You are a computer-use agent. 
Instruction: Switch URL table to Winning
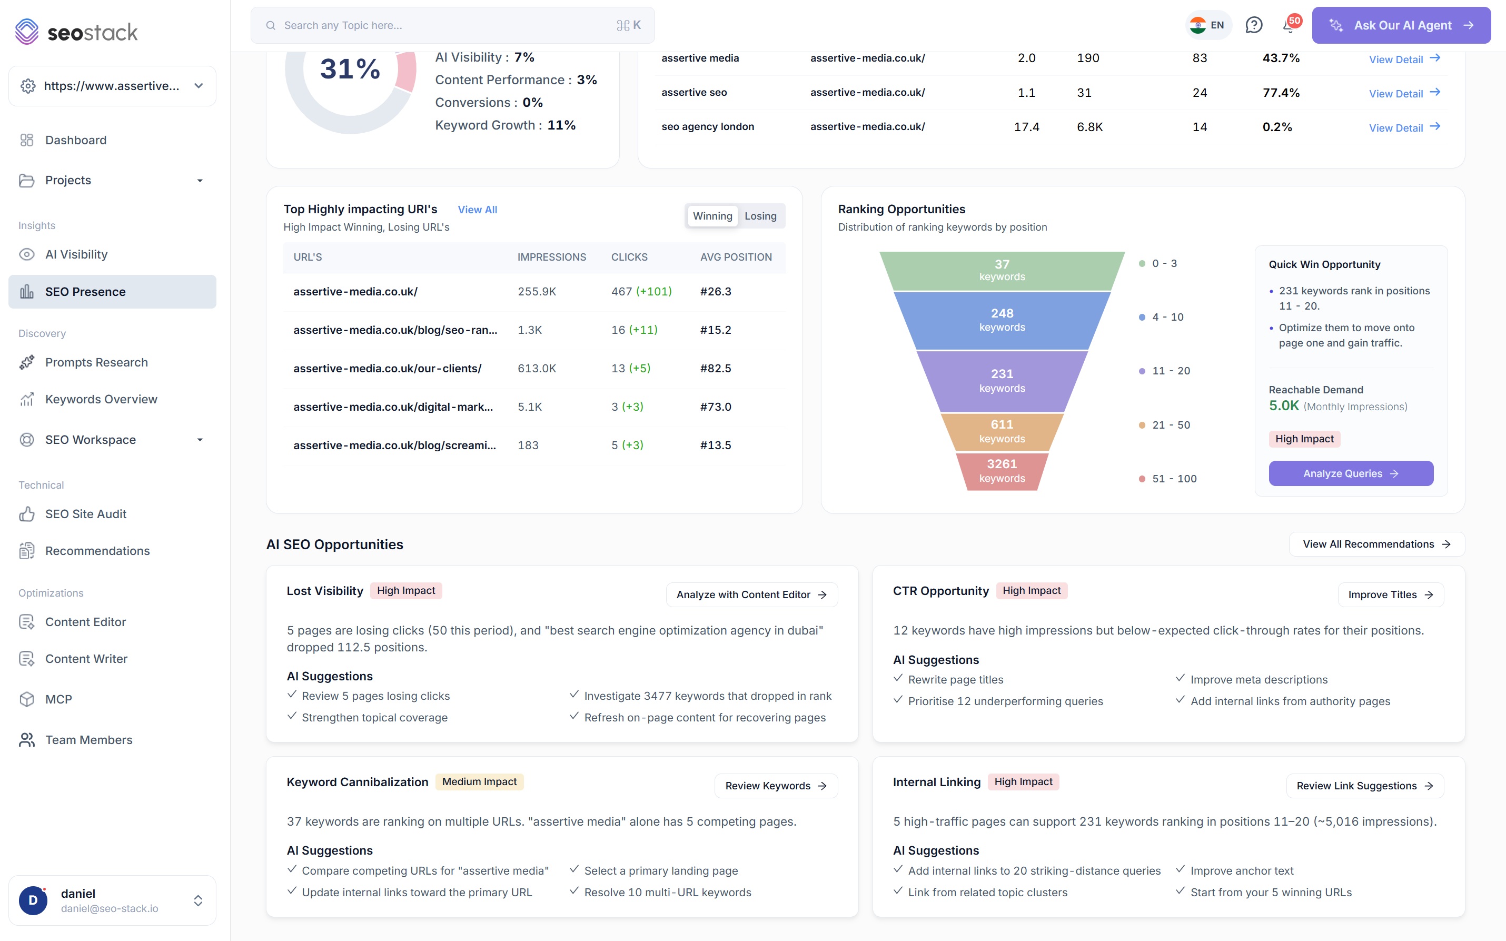712,216
